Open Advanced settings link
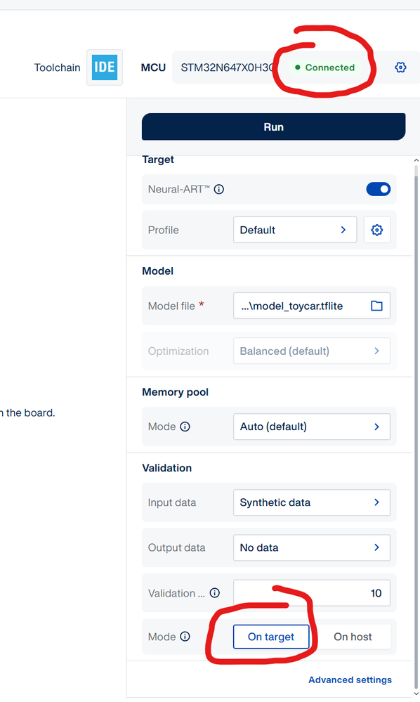Image resolution: width=420 pixels, height=702 pixels. 350,680
